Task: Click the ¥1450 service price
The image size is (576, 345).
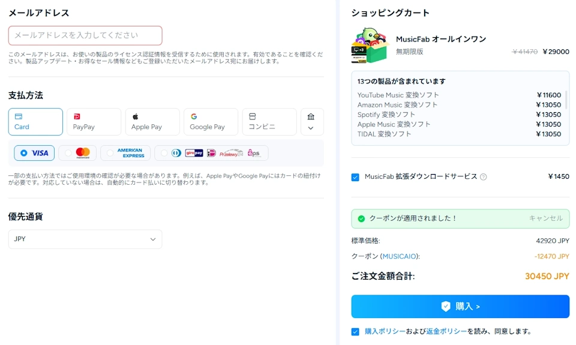Action: click(559, 177)
